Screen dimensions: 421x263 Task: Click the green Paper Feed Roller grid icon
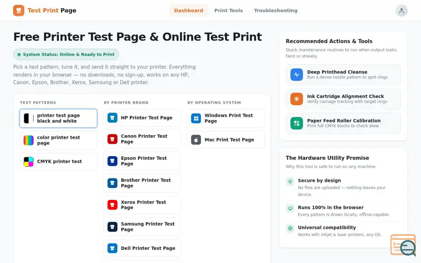pyautogui.click(x=296, y=123)
